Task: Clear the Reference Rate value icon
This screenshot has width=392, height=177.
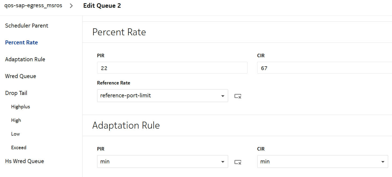Action: tap(238, 96)
